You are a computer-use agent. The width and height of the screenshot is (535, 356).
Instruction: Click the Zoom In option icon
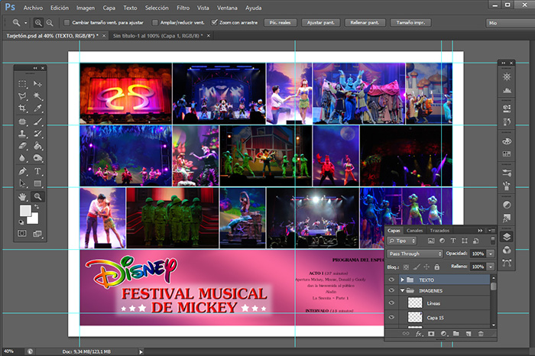(x=38, y=23)
